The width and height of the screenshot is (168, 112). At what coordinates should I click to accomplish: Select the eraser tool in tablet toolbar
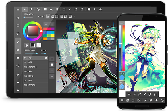(31, 9)
